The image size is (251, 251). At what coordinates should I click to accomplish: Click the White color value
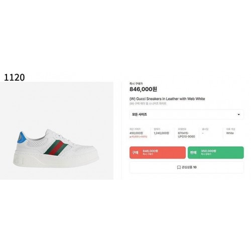230,133
